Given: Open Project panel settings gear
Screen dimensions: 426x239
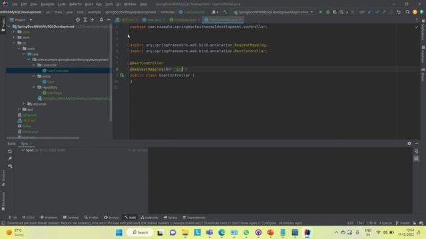Looking at the screenshot, I should [x=101, y=20].
